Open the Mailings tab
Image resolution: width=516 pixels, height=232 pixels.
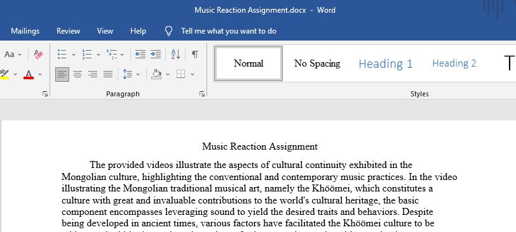[25, 31]
